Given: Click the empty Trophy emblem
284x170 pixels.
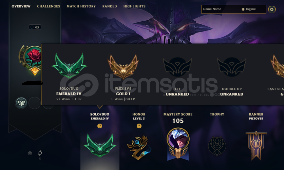Looking at the screenshot, I should click(217, 146).
